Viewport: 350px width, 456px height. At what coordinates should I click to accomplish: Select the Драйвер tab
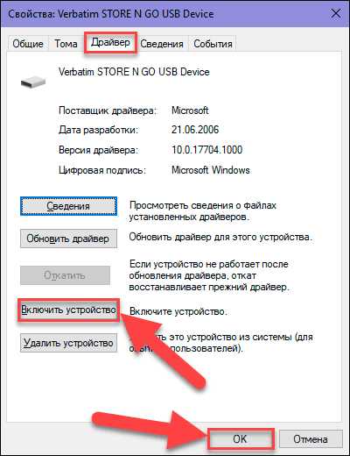(x=110, y=43)
